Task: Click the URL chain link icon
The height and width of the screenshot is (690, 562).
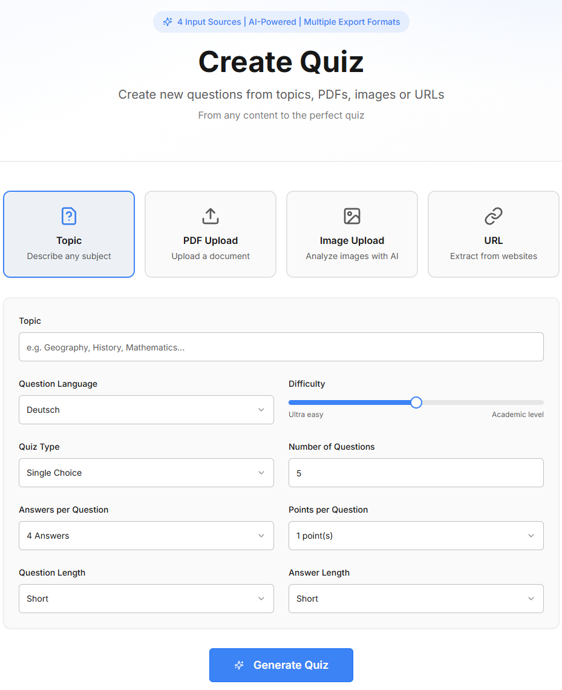Action: 494,216
